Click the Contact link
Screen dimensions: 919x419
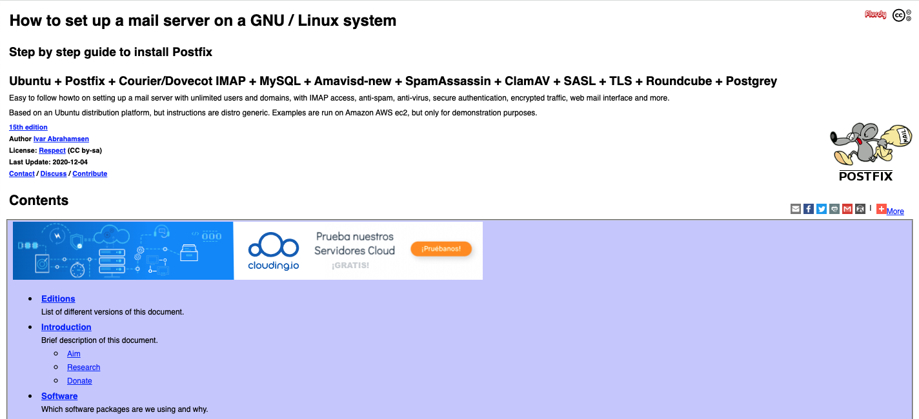(x=22, y=174)
